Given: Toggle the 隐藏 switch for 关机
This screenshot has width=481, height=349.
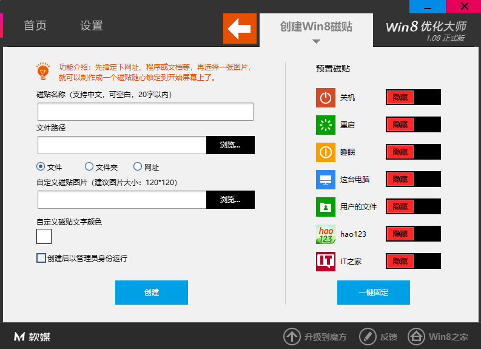Looking at the screenshot, I should pyautogui.click(x=413, y=98).
